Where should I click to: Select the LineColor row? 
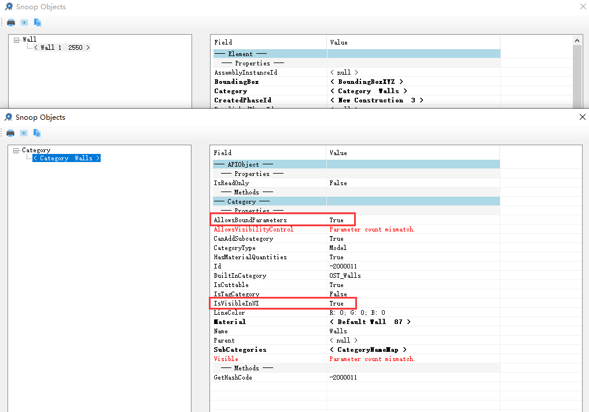356,313
